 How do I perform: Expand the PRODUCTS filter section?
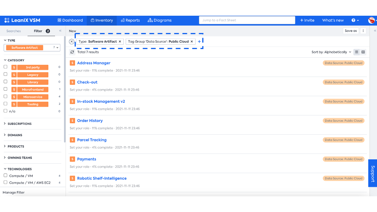pyautogui.click(x=14, y=146)
